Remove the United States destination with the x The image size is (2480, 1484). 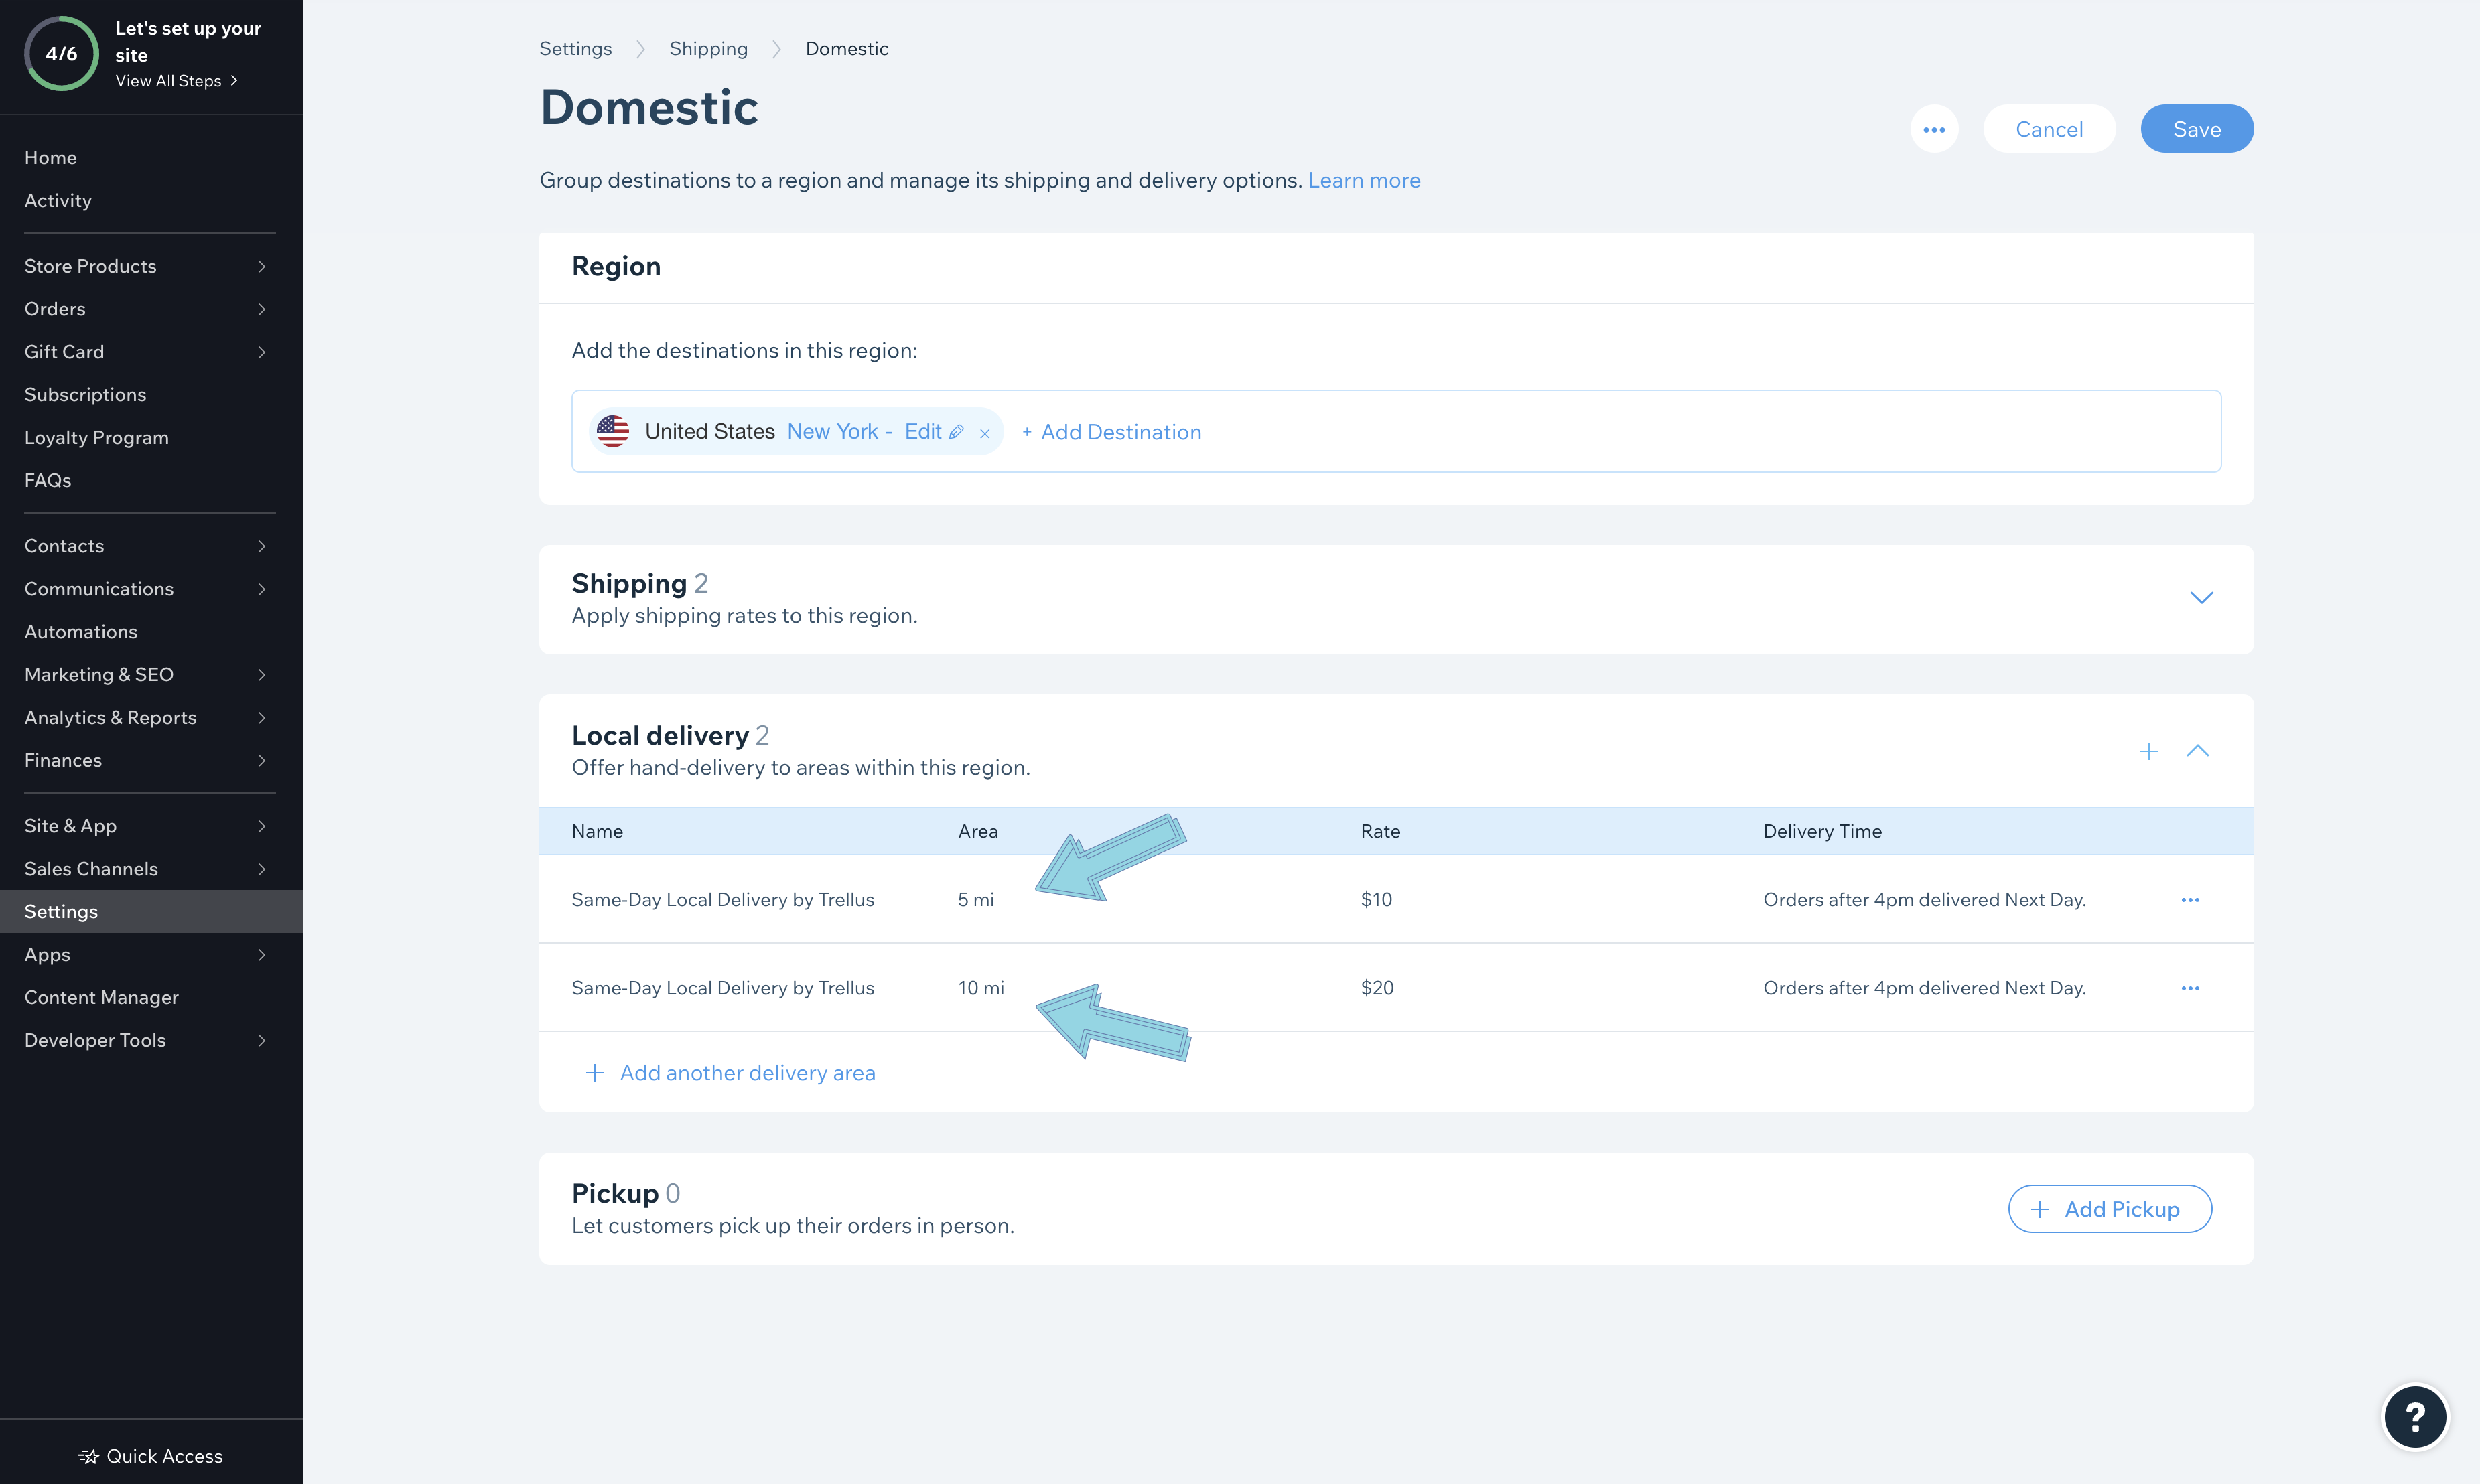[x=984, y=433]
